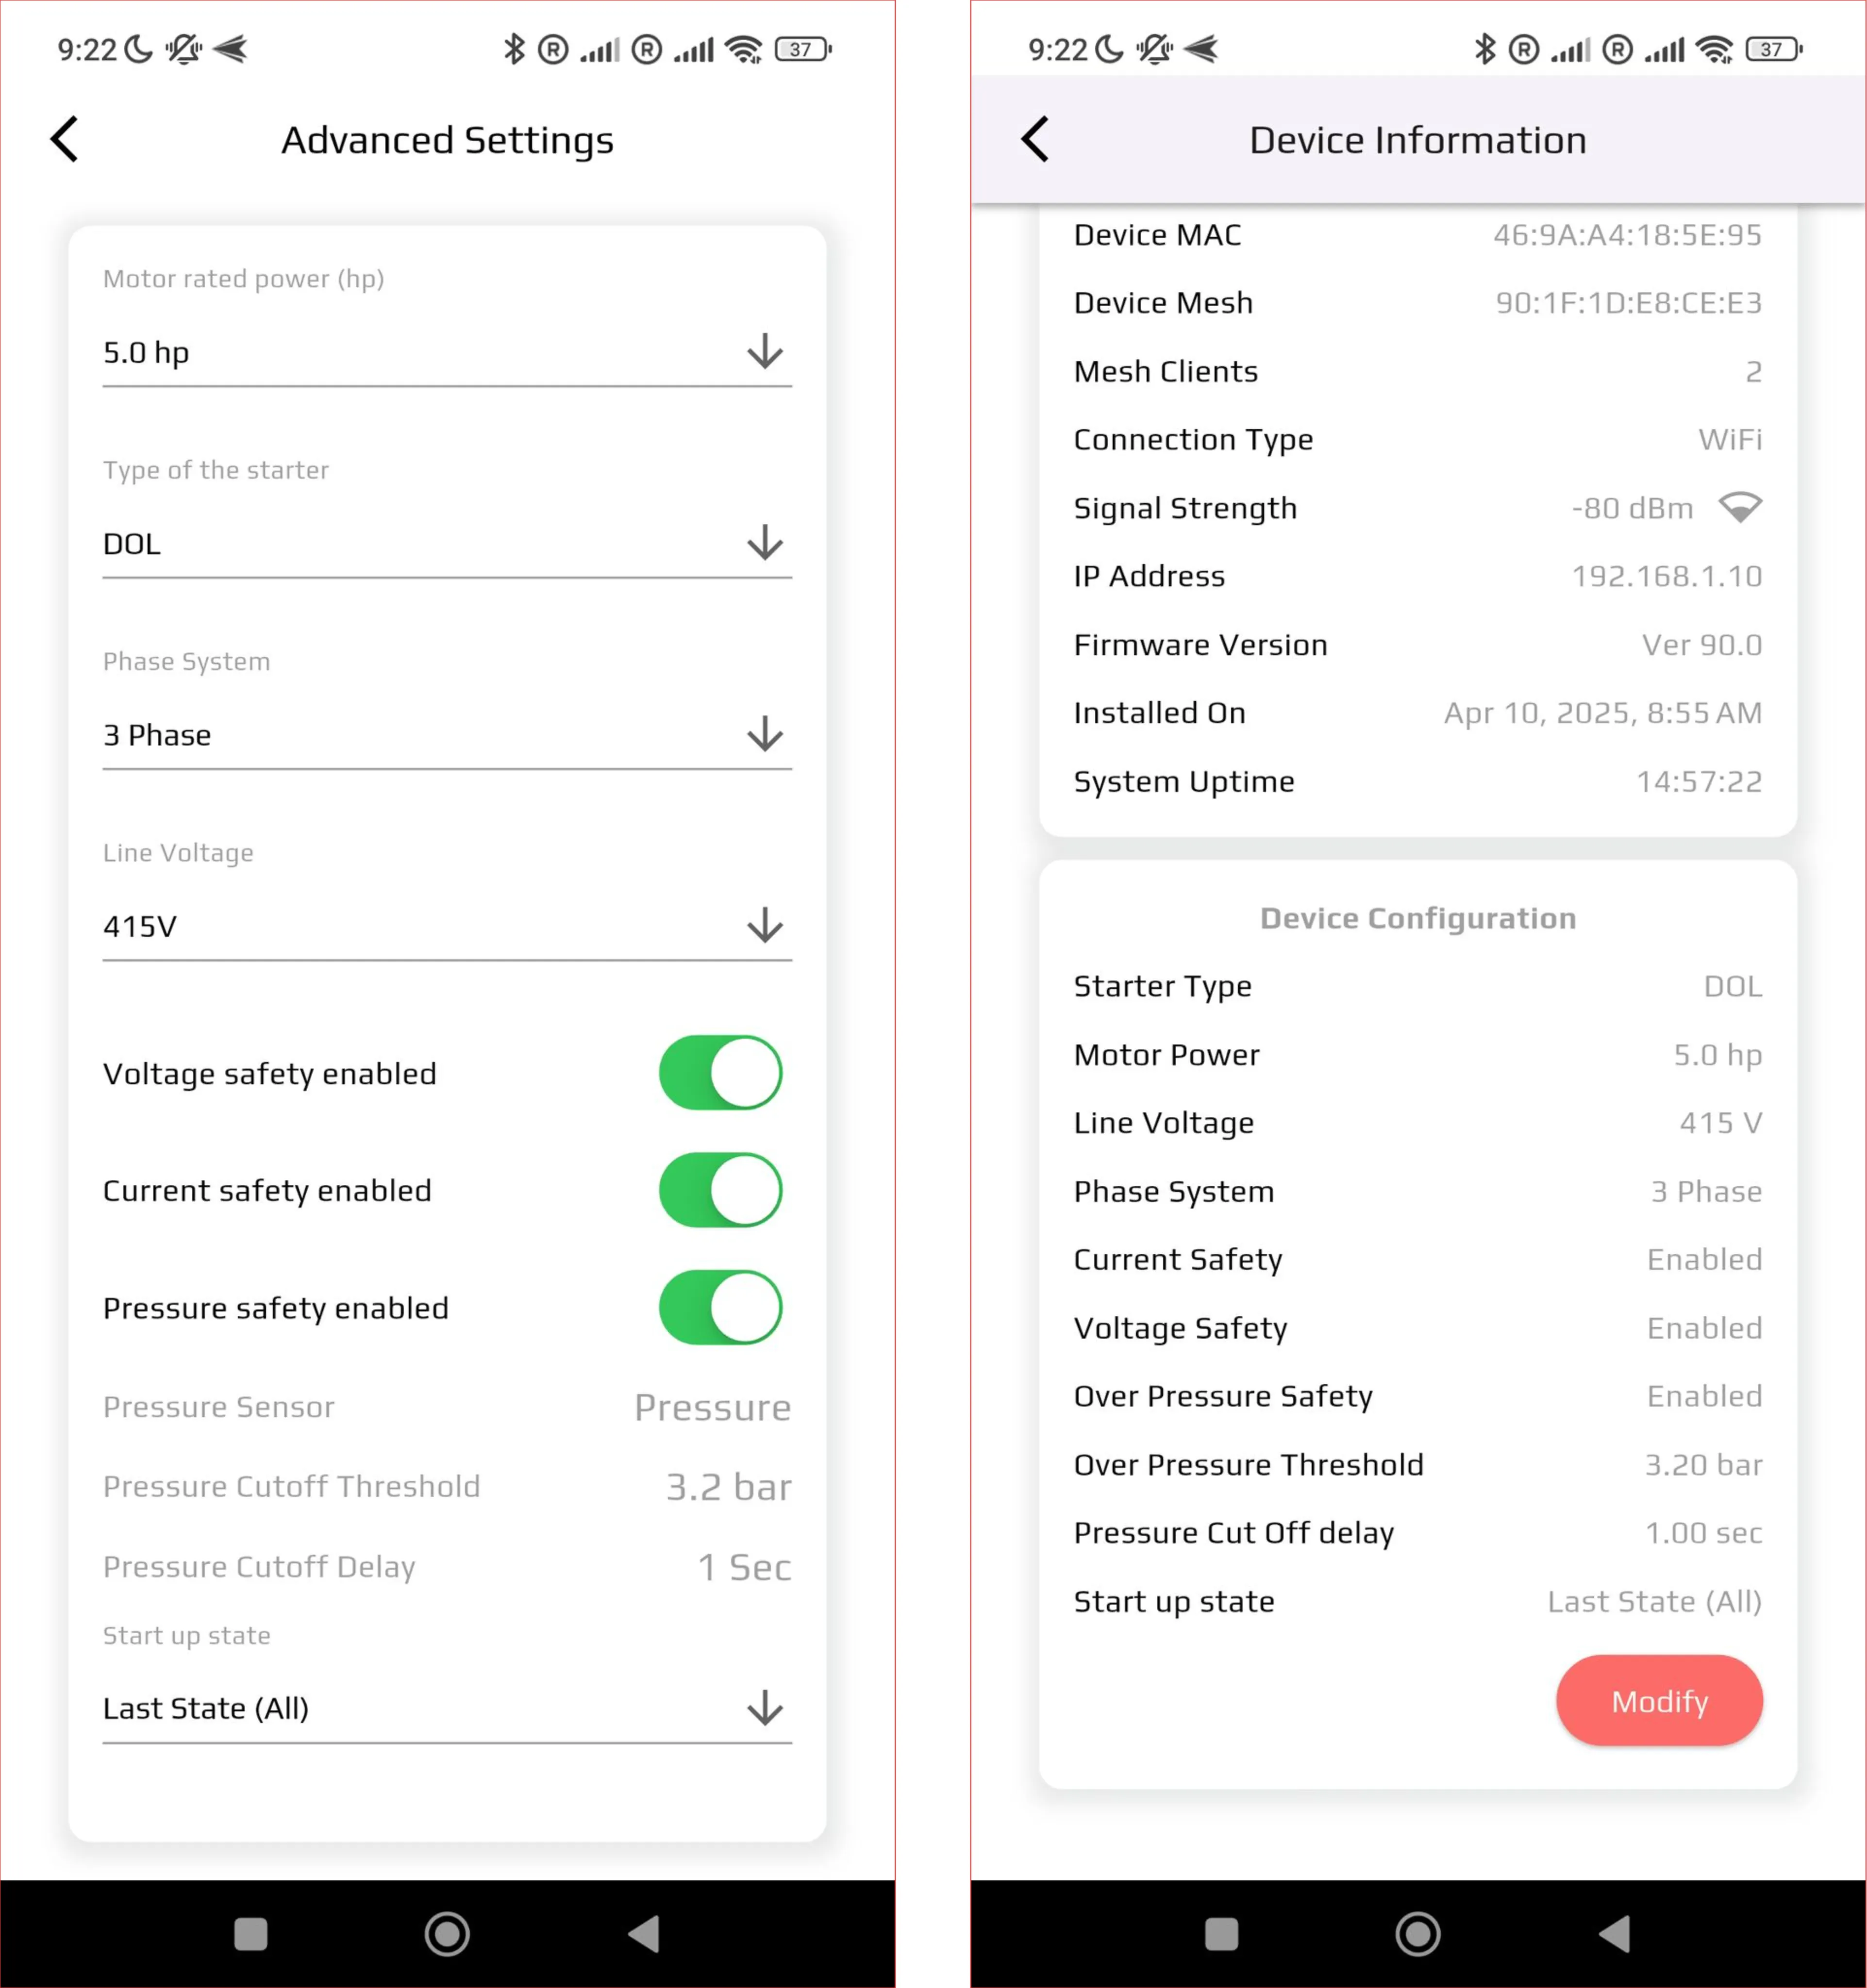Tap Android home button on right phone
The width and height of the screenshot is (1867, 1988).
tap(1418, 1934)
